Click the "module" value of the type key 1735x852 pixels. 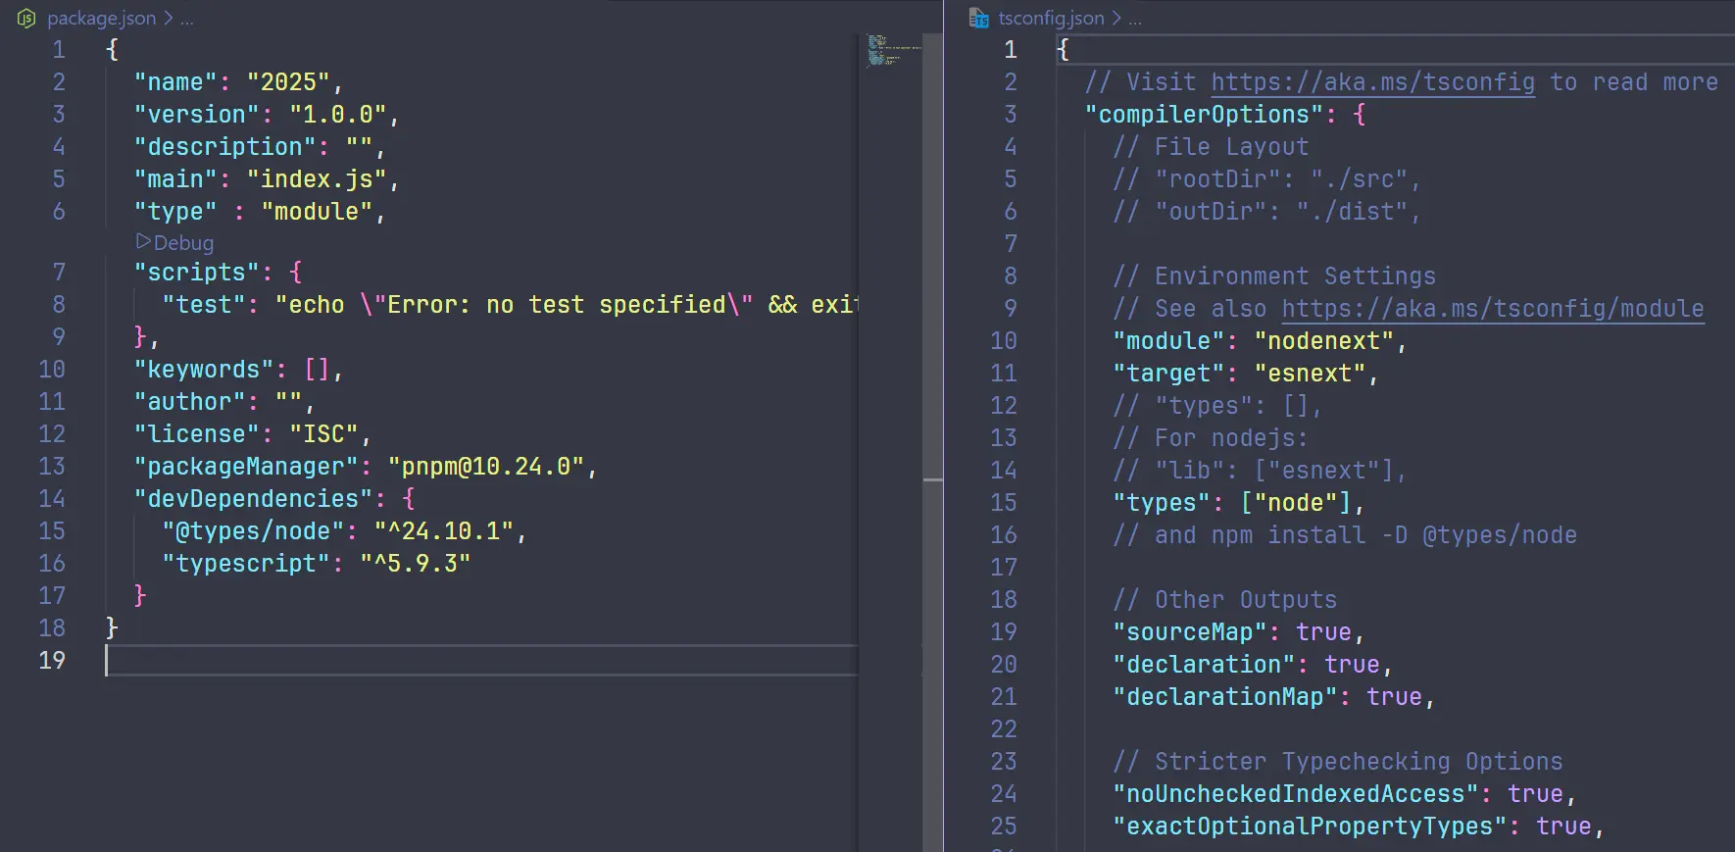tap(317, 212)
